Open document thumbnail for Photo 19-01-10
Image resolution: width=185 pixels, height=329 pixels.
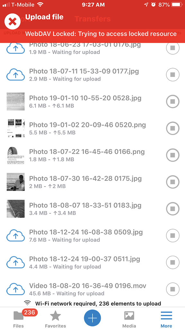tap(15, 102)
